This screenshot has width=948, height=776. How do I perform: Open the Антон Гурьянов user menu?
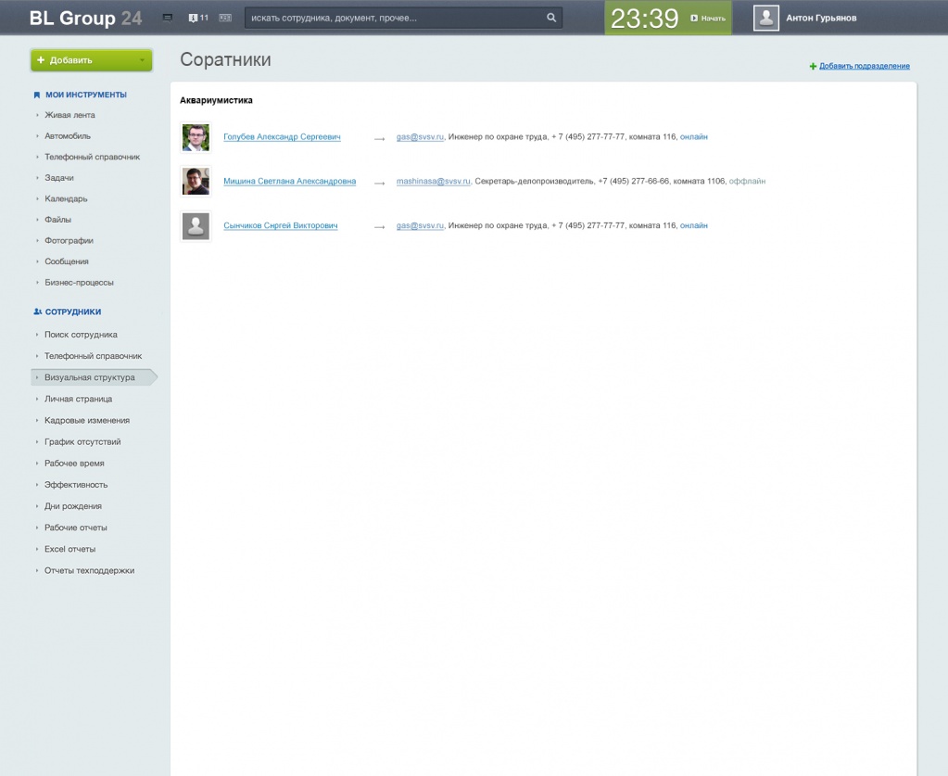pos(821,18)
